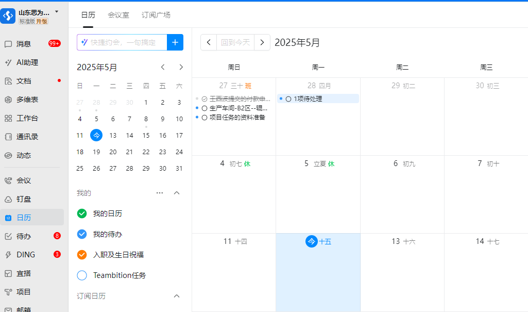Collapse the 我的 calendar list section
This screenshot has height=312, width=528.
177,193
